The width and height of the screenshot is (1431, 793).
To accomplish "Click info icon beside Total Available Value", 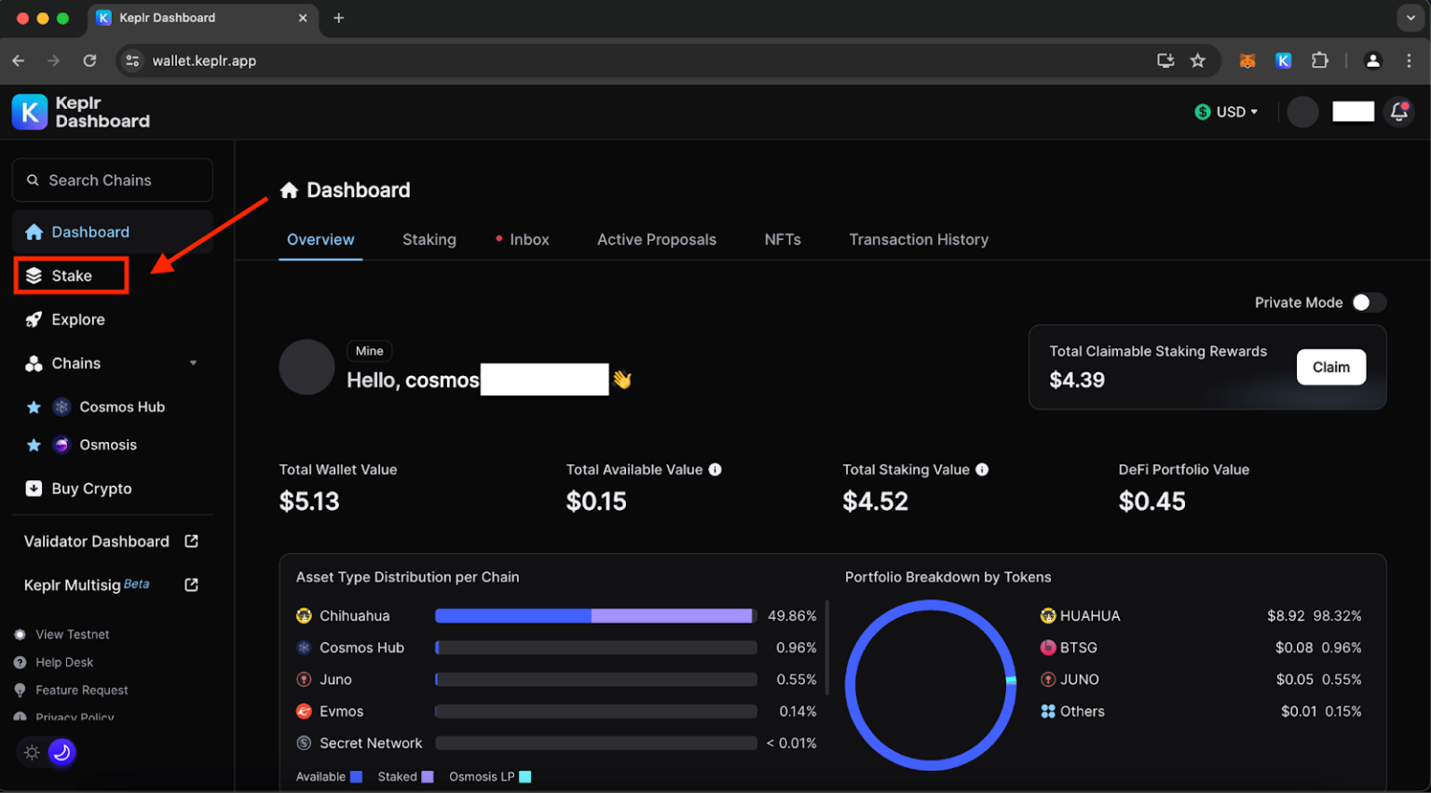I will click(x=715, y=470).
